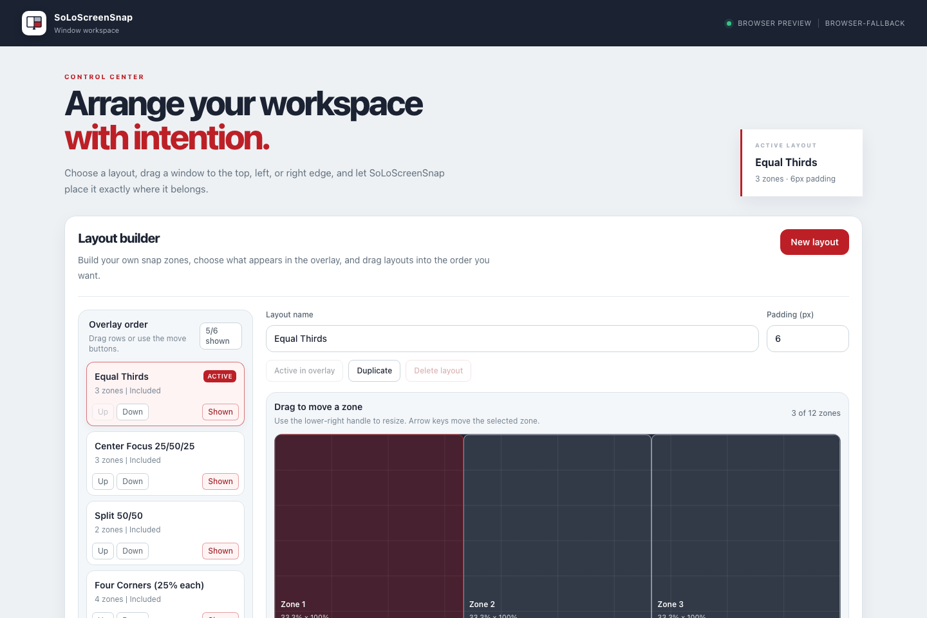Select Zone 2 in the zone editor
Screen dimensions: 927x618
[x=557, y=525]
